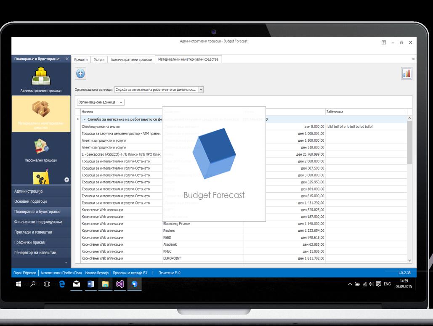This screenshot has height=326, width=433.
Task: Click the EUROPOINT cell
Action: click(x=203, y=258)
